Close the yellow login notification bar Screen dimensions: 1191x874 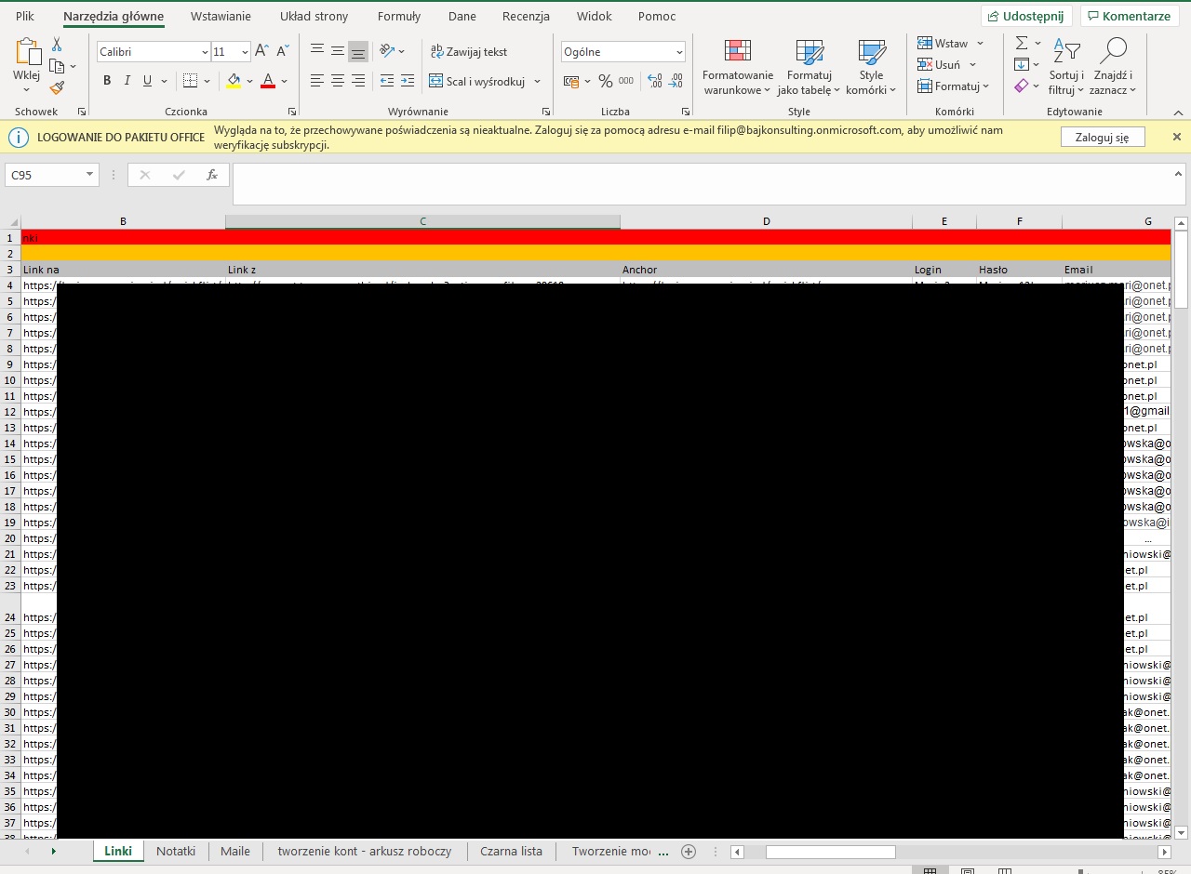click(x=1176, y=137)
